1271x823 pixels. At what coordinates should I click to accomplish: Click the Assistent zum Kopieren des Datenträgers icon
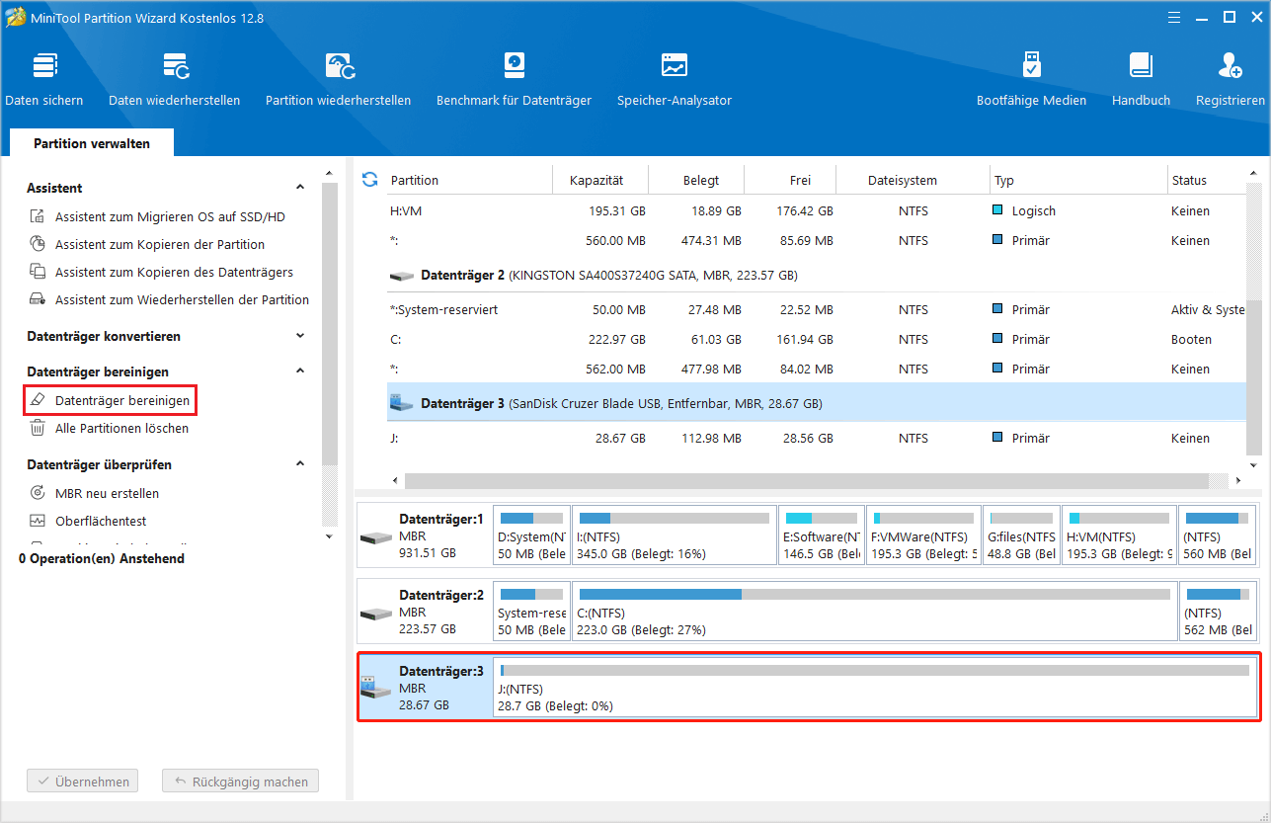(x=38, y=272)
